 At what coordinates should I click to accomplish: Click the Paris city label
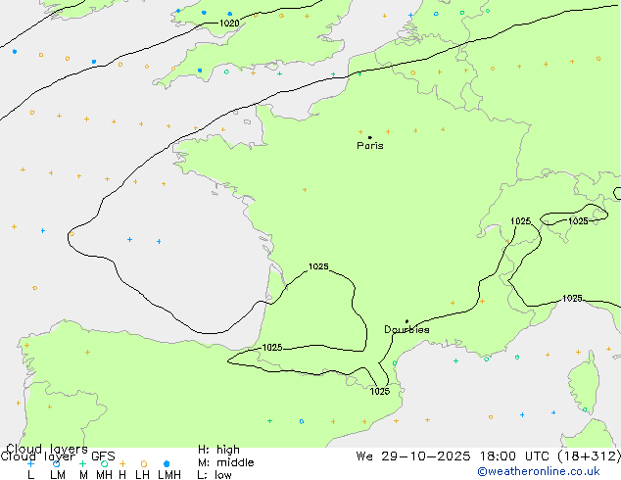(x=370, y=145)
